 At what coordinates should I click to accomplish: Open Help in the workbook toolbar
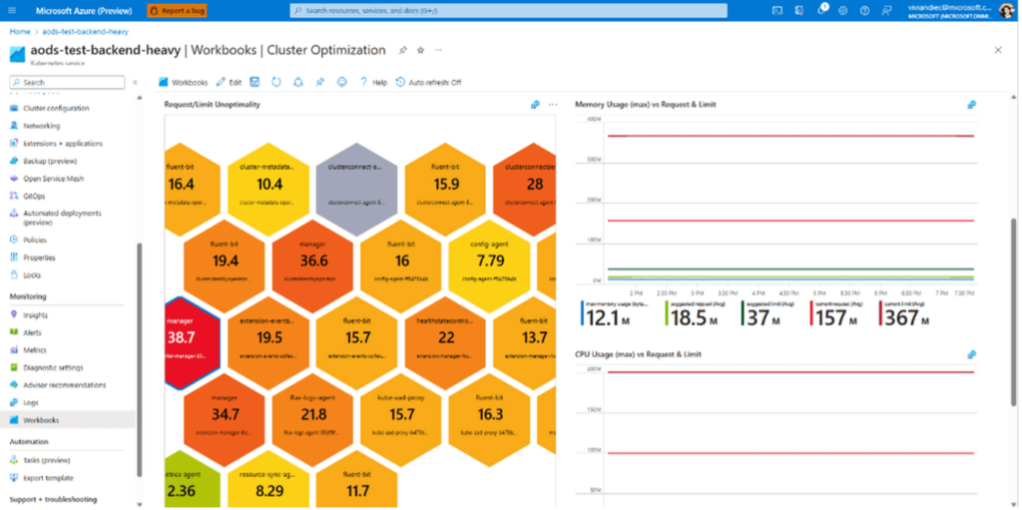(373, 82)
